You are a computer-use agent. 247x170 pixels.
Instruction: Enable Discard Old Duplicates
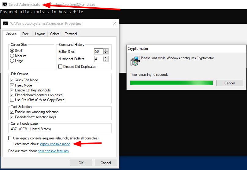click(60, 67)
